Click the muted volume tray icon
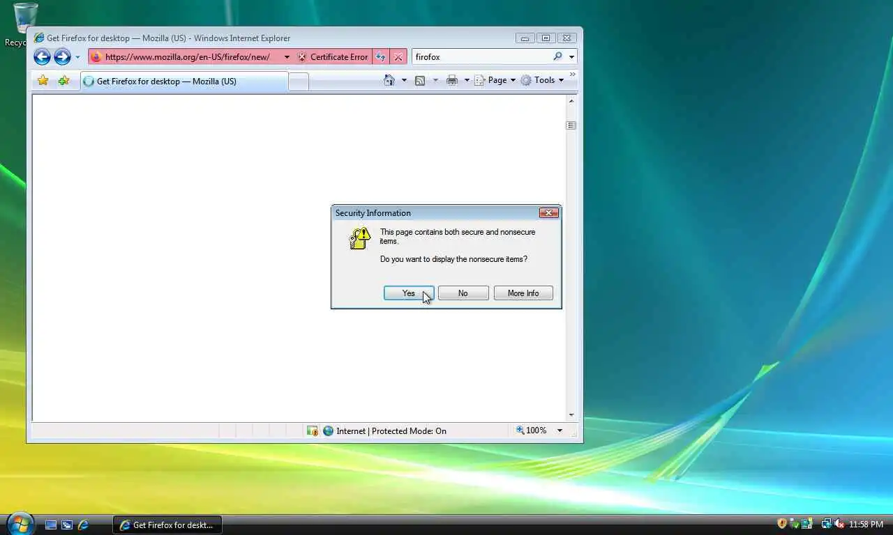The width and height of the screenshot is (893, 535). tap(839, 524)
